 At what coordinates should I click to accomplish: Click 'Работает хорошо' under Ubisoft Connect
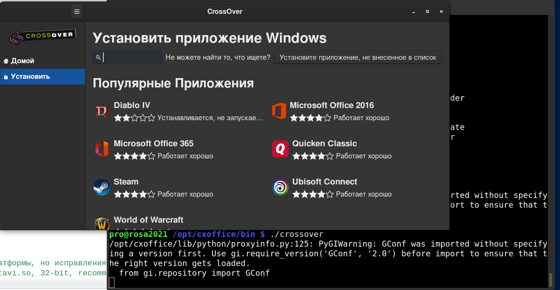click(x=364, y=194)
